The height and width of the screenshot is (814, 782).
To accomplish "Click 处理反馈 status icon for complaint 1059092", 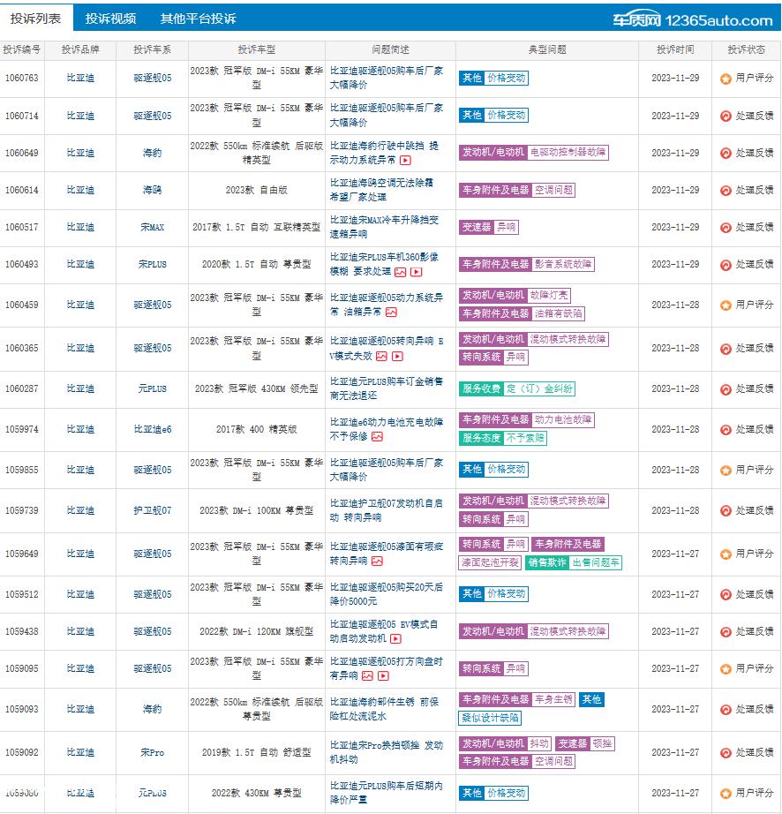I will point(726,753).
